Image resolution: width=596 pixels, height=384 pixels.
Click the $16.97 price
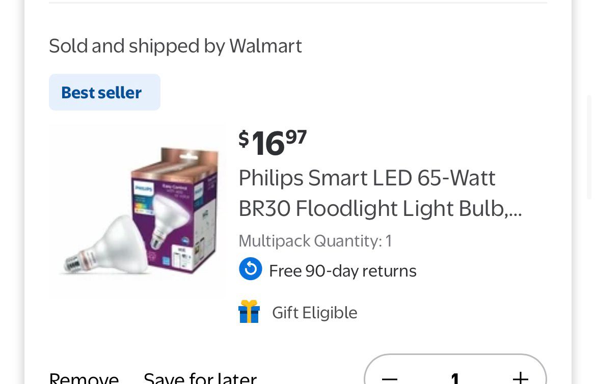(x=273, y=142)
